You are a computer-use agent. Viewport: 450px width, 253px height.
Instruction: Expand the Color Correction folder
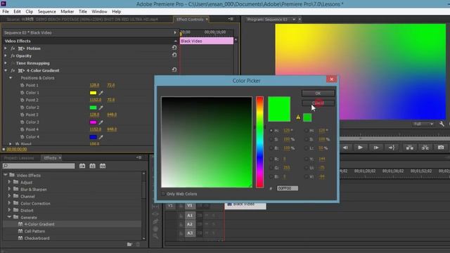9,203
